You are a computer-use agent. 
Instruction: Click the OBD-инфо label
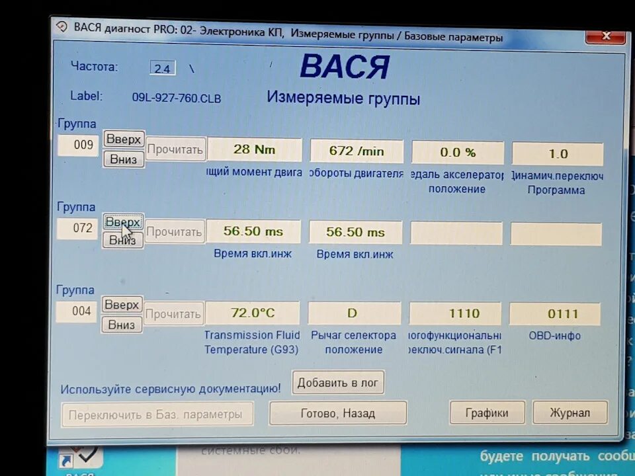554,336
